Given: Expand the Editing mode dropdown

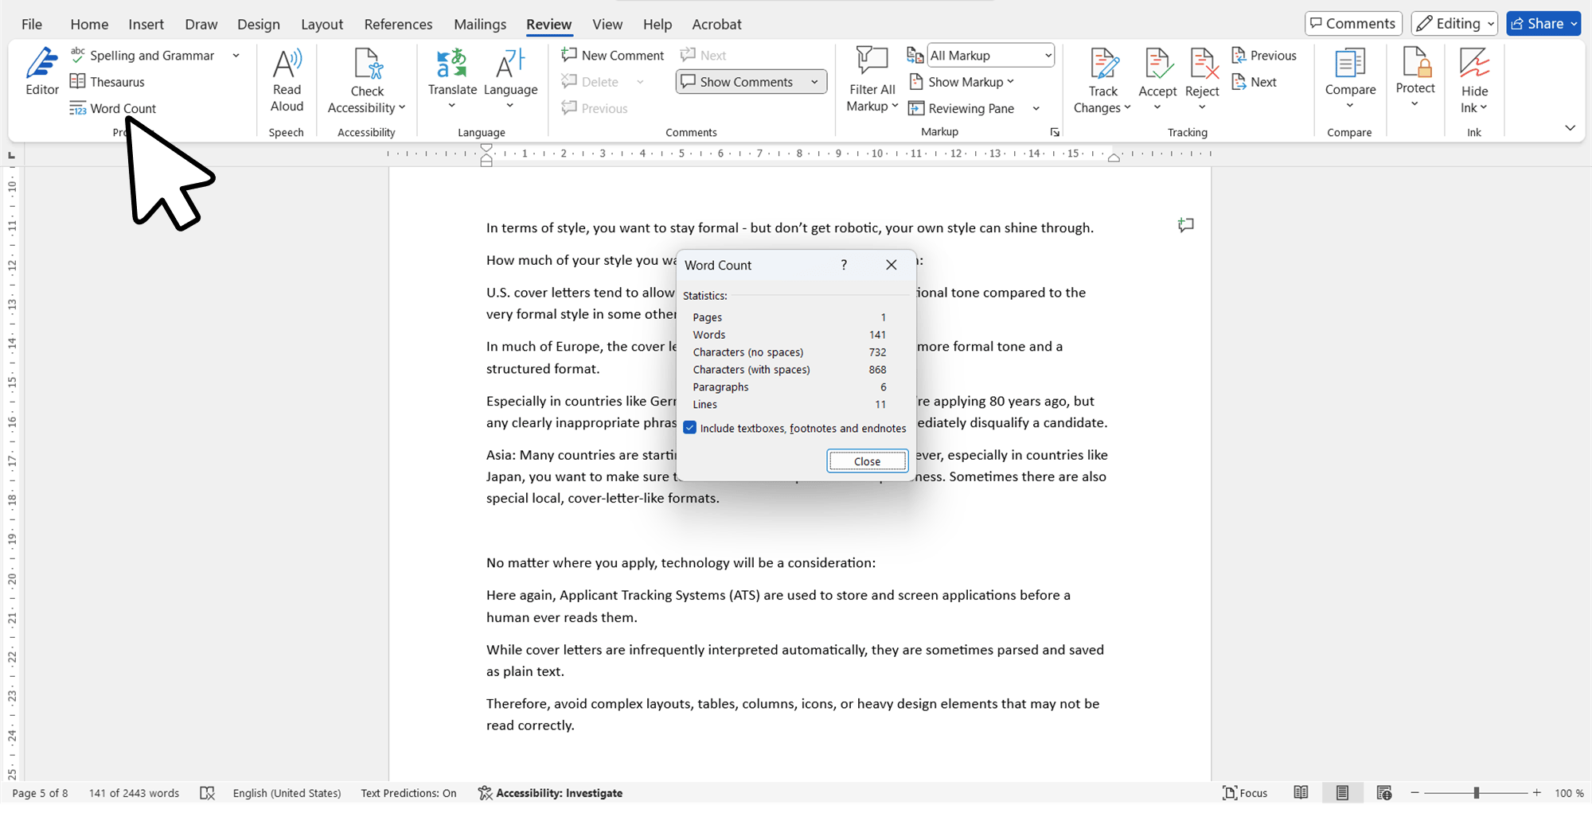Looking at the screenshot, I should point(1490,24).
